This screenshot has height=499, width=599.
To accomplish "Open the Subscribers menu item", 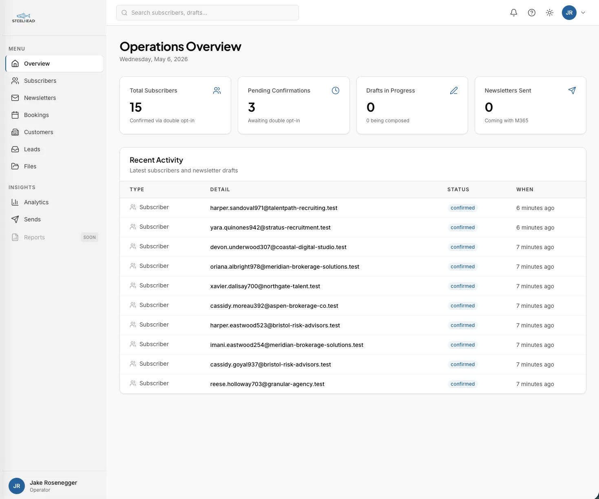I will click(54, 81).
